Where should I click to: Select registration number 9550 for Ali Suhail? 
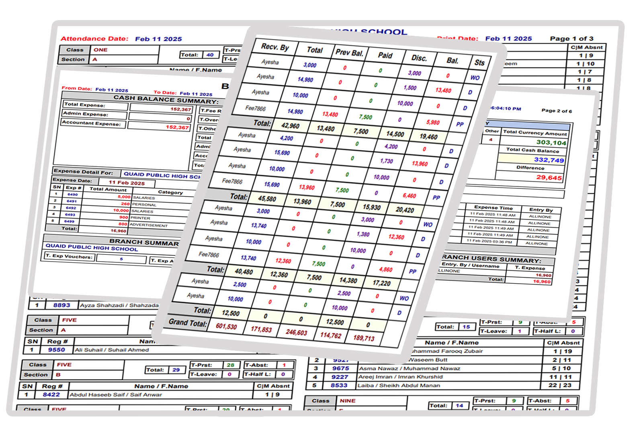click(56, 350)
